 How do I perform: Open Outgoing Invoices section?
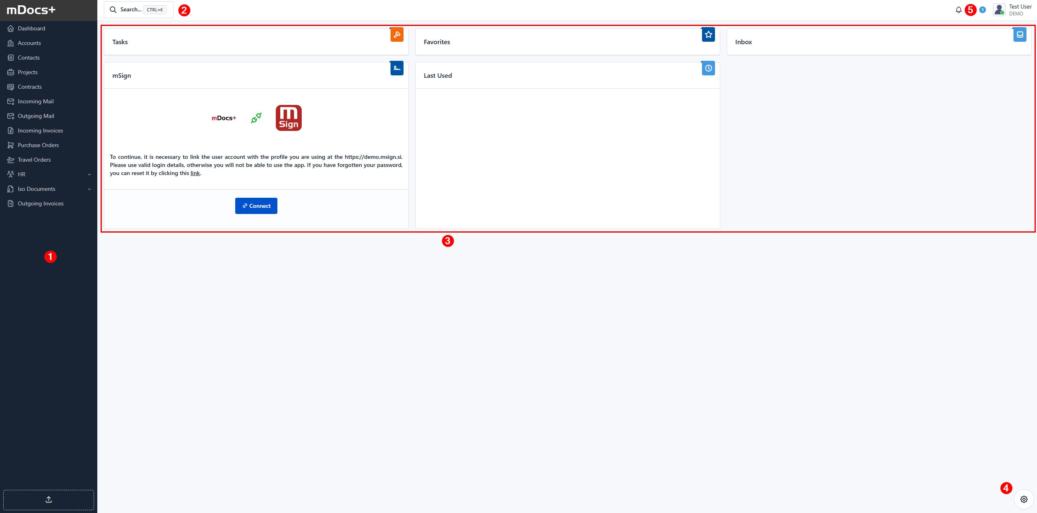tap(49, 203)
